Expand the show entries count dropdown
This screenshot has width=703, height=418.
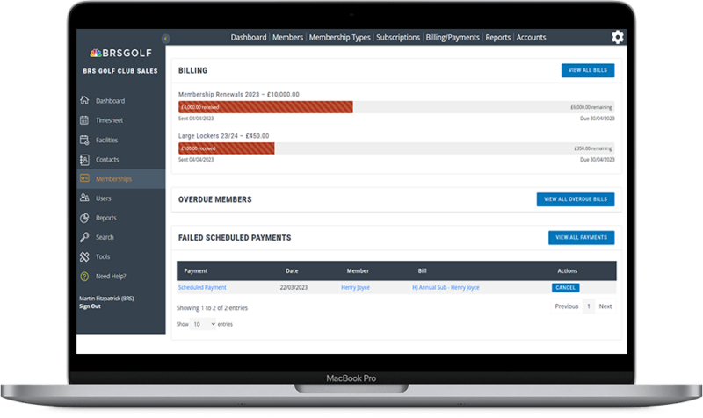click(203, 324)
